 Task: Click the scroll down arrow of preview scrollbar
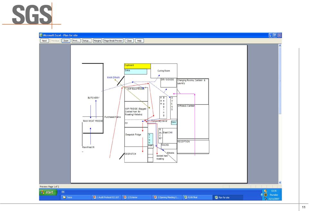click(280, 182)
